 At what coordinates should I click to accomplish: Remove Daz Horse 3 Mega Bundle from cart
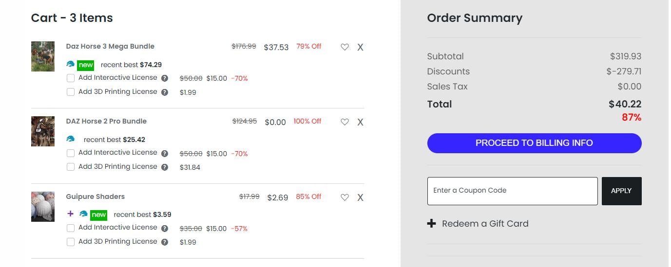click(x=360, y=47)
